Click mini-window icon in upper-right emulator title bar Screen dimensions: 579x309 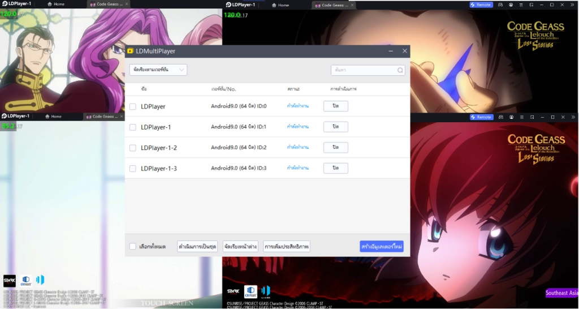pyautogui.click(x=531, y=5)
